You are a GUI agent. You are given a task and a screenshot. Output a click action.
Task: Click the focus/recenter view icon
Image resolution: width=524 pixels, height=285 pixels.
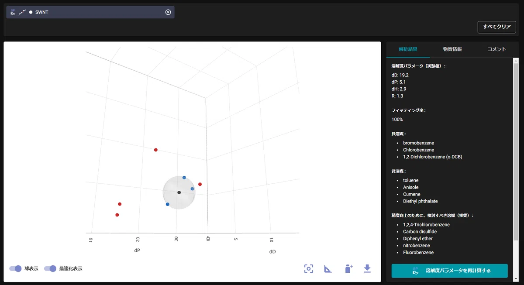(x=309, y=268)
